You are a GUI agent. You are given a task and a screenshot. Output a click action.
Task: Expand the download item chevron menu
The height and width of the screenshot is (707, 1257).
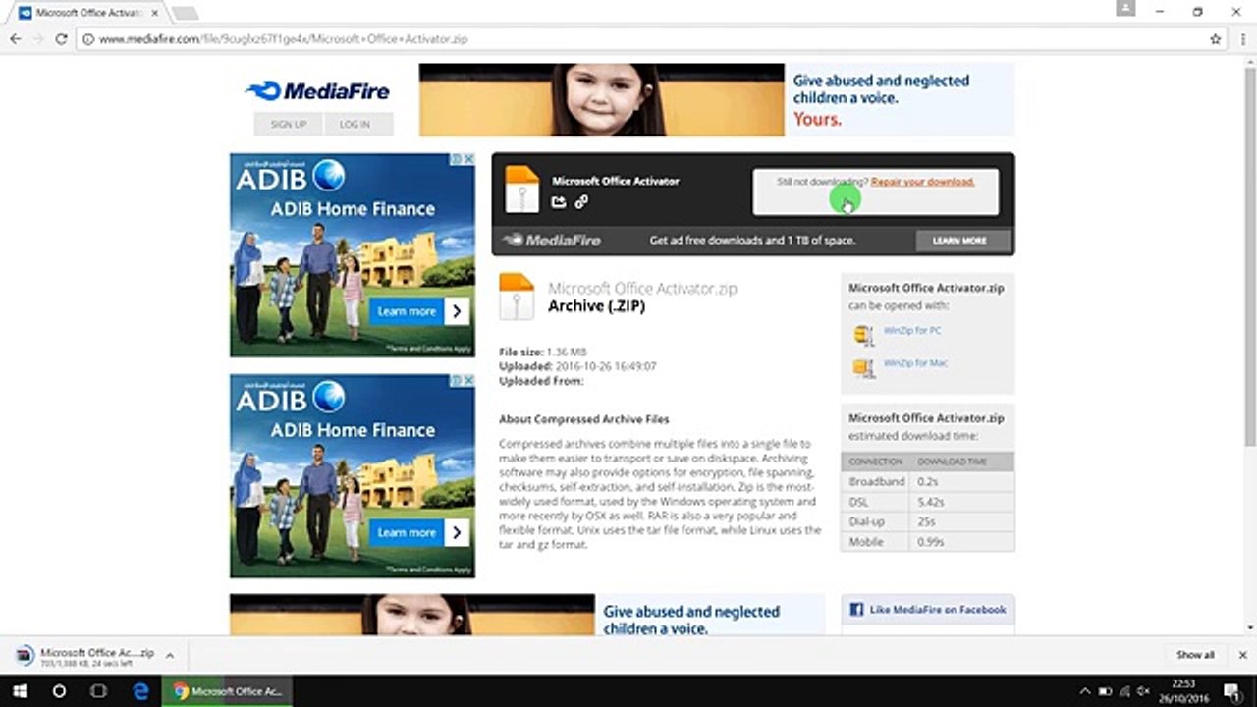[x=170, y=655]
